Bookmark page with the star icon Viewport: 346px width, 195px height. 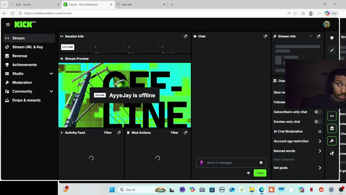coord(295,13)
